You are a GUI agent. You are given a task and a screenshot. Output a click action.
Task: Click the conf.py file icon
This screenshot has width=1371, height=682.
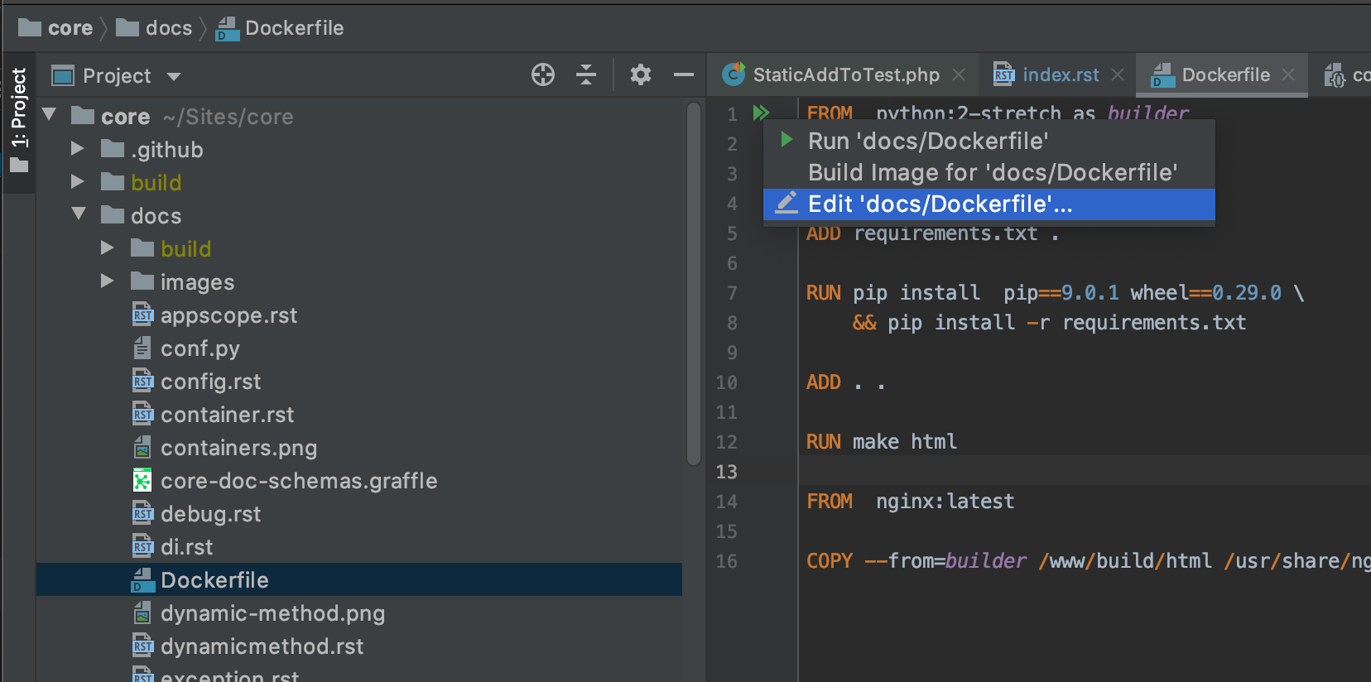pos(142,348)
